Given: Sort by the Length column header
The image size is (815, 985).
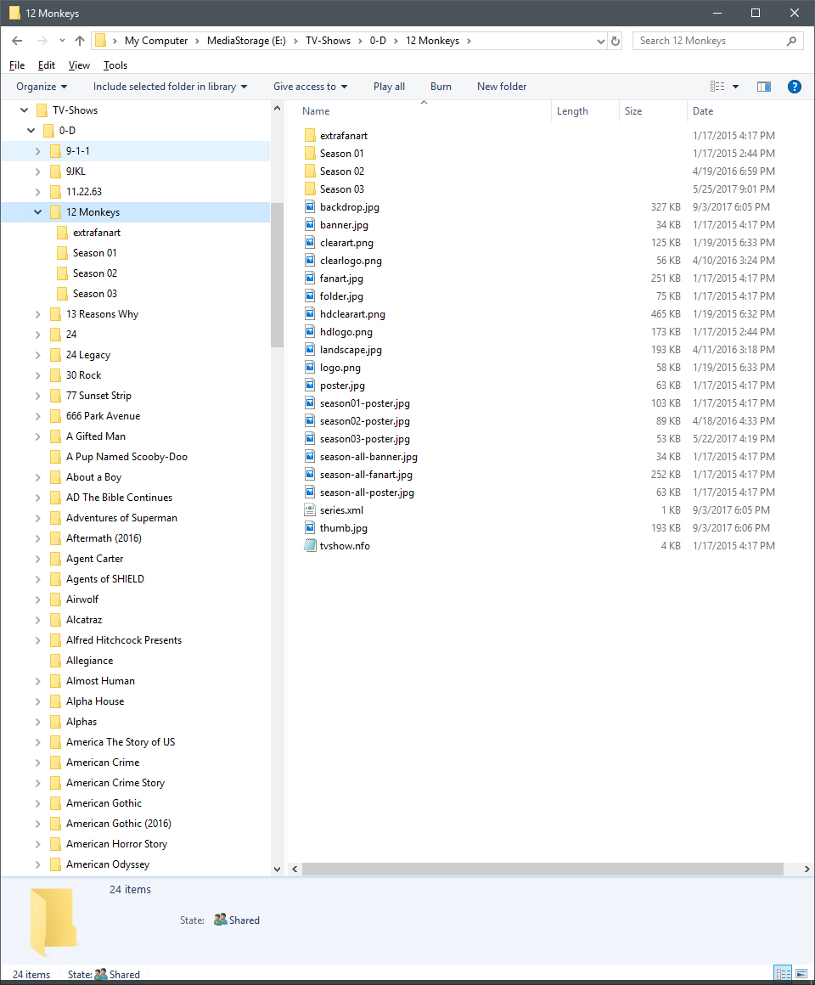Looking at the screenshot, I should coord(585,111).
